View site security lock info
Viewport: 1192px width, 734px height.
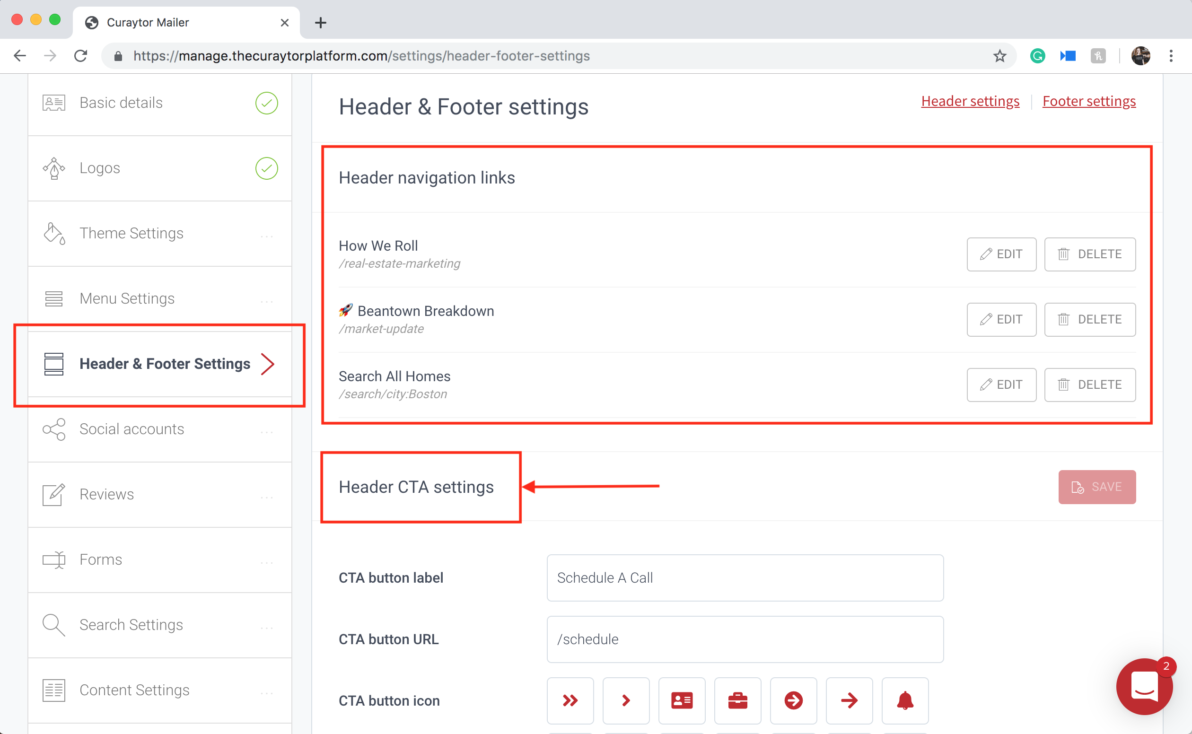[118, 56]
